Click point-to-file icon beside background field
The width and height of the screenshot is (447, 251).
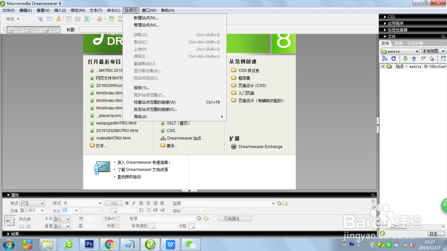point(199,218)
